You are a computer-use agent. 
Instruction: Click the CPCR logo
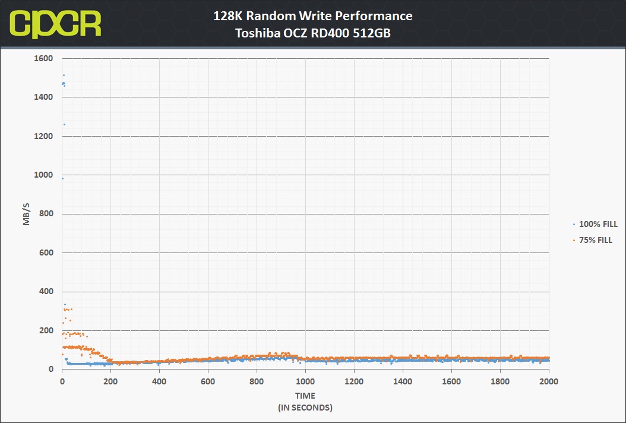[x=55, y=24]
